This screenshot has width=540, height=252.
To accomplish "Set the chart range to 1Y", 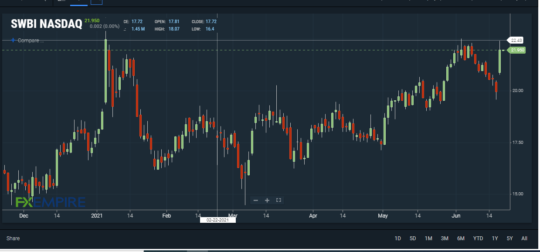I will coord(495,238).
